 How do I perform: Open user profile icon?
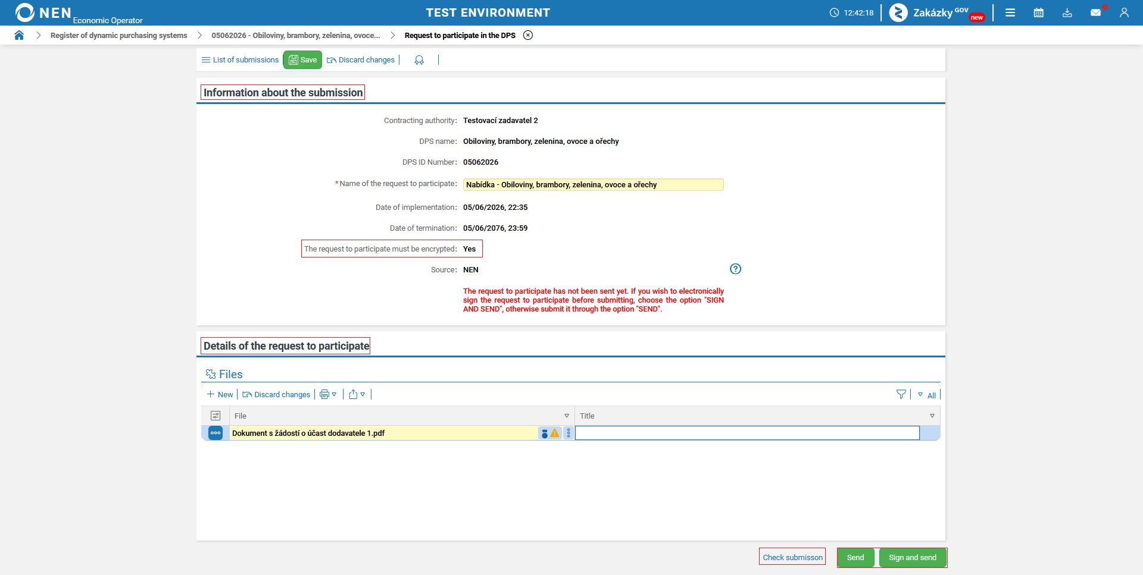(x=1124, y=12)
